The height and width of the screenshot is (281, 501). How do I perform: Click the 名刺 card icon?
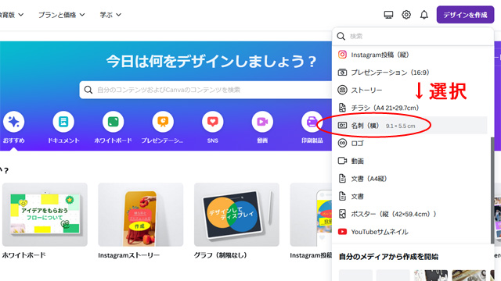click(342, 125)
